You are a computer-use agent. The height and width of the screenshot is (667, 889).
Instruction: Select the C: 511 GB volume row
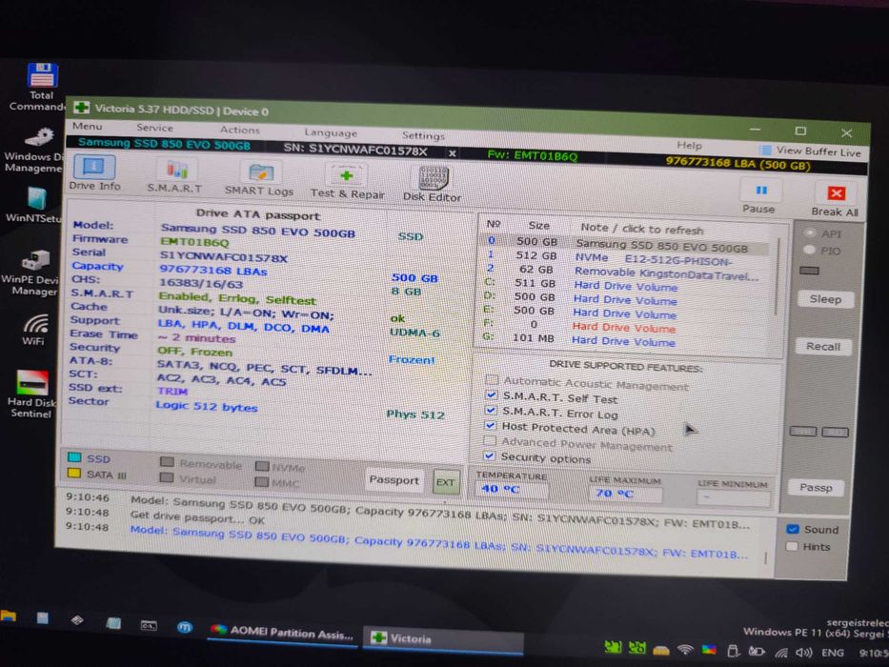pyautogui.click(x=624, y=285)
